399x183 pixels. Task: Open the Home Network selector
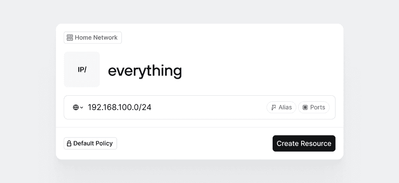click(x=93, y=37)
